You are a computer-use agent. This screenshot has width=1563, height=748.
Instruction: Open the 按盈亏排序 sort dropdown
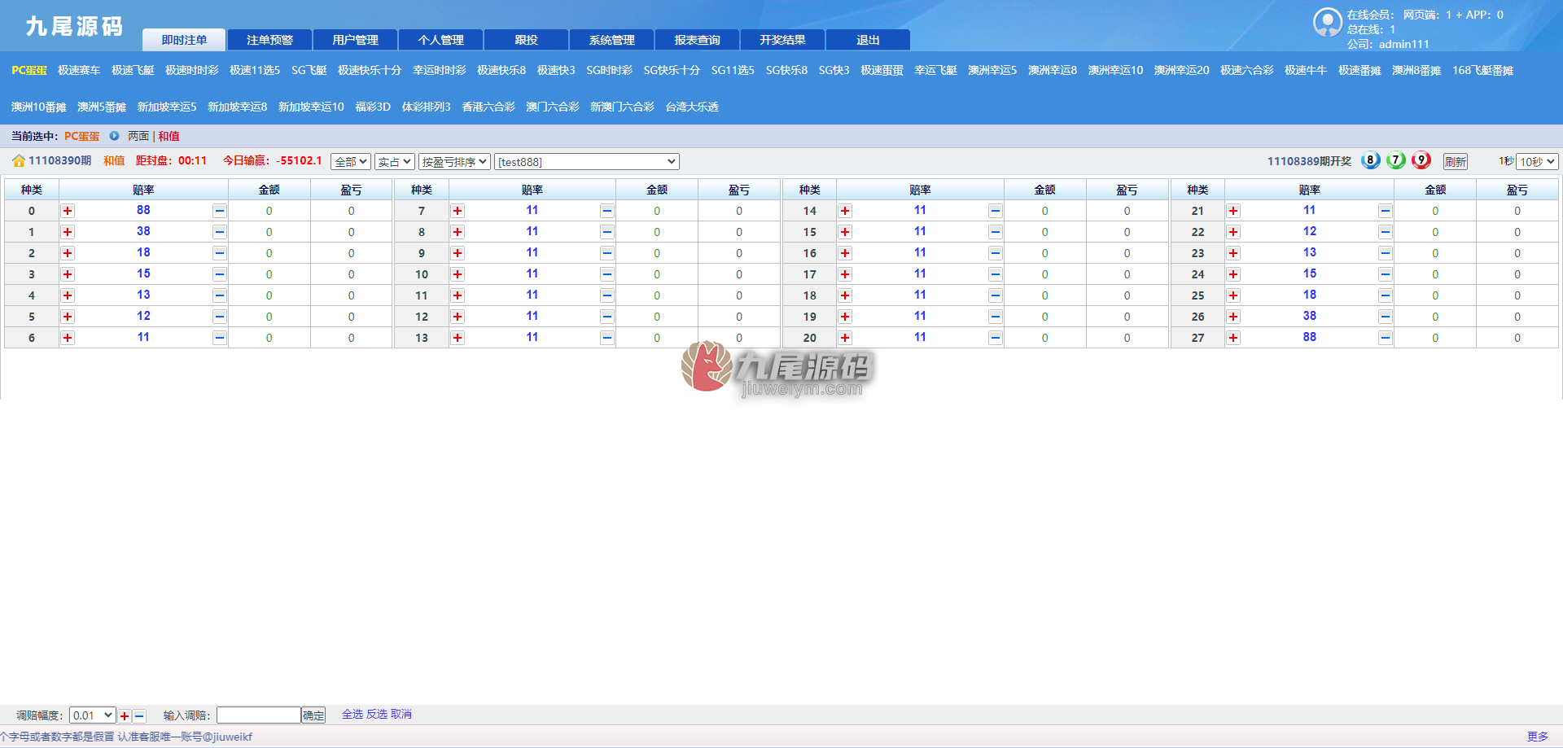click(454, 162)
